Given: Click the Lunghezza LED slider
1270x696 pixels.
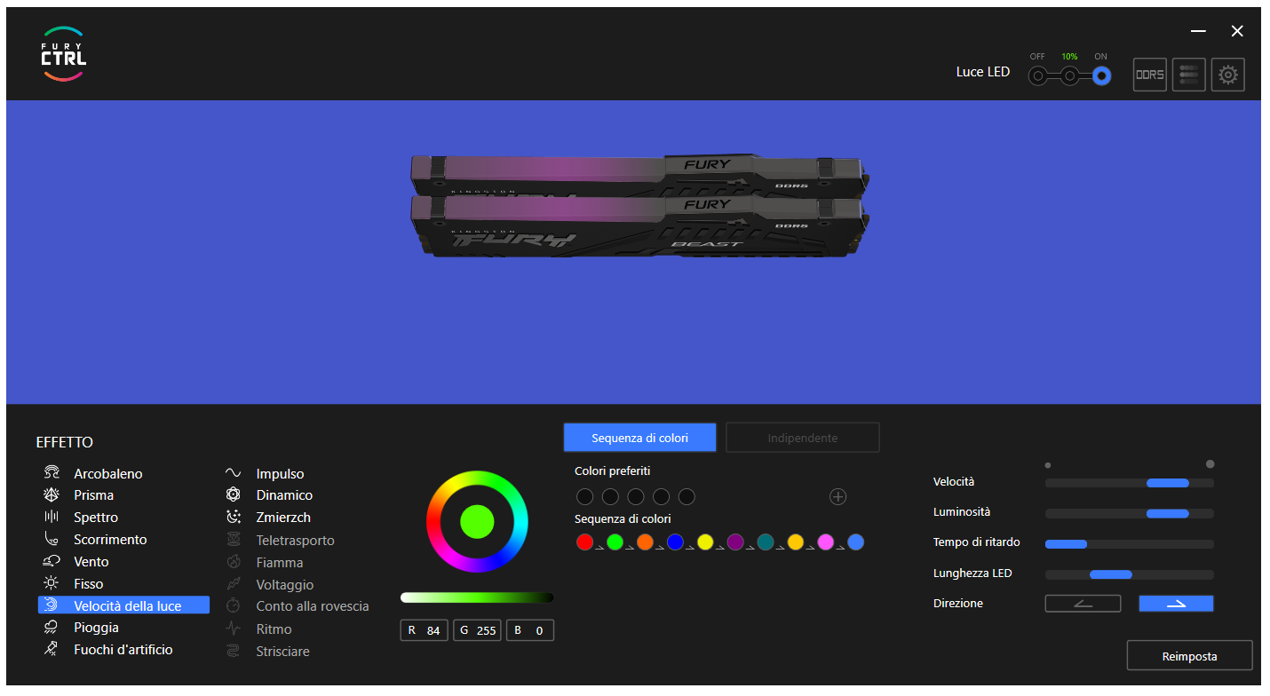Looking at the screenshot, I should pos(1129,574).
